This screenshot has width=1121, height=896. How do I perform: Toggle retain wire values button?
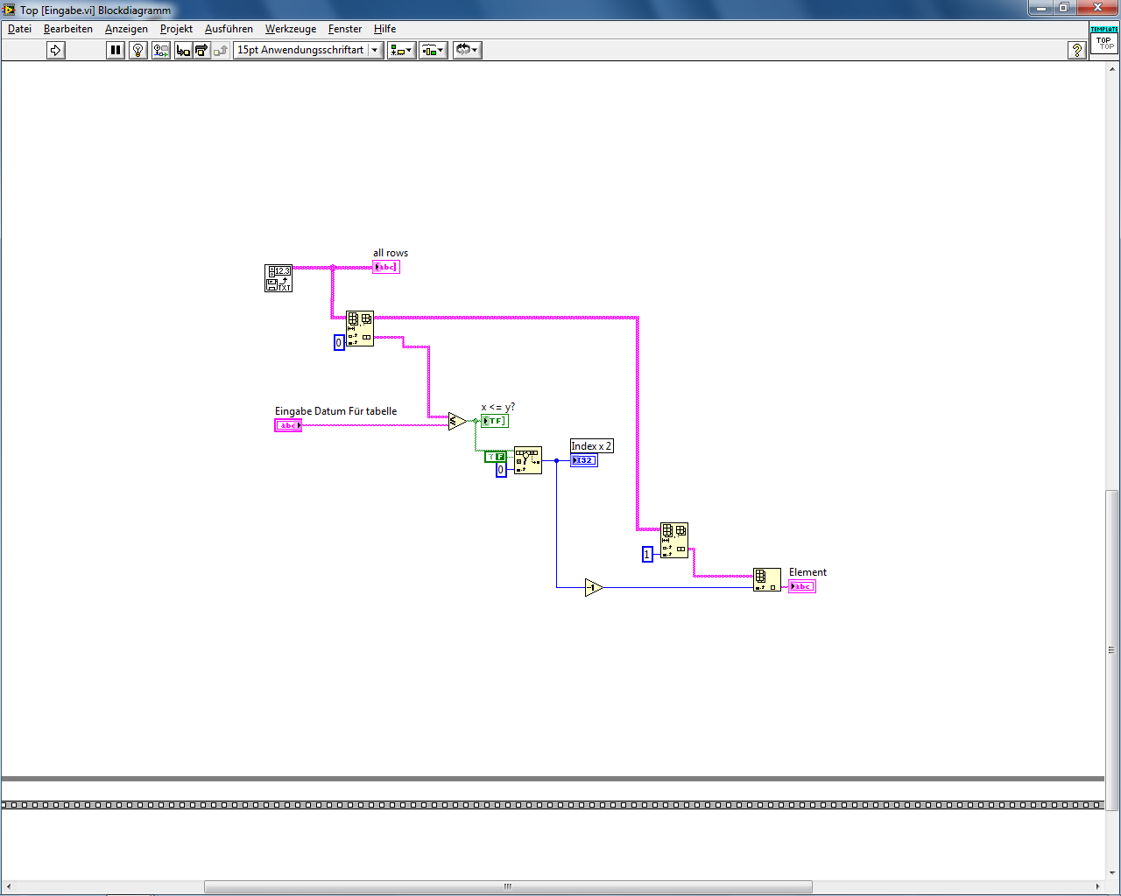click(x=161, y=50)
